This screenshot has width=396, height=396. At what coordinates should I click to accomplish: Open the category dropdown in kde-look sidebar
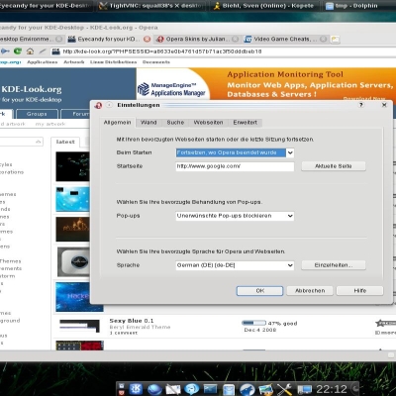[x=38, y=142]
